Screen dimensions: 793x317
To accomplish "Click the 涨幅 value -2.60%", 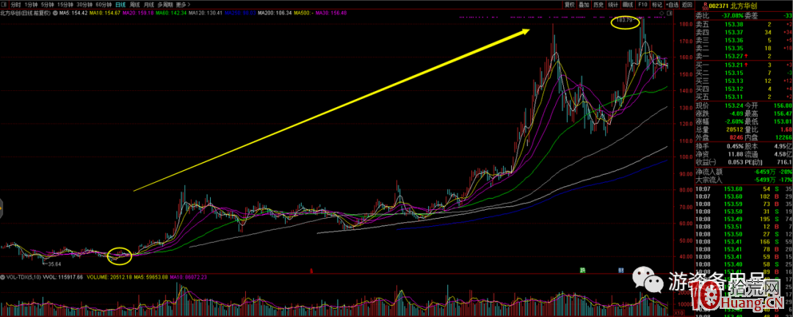I will tap(734, 122).
